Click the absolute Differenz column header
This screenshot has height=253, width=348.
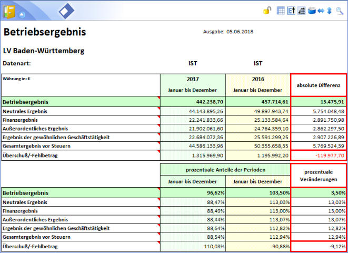319,85
